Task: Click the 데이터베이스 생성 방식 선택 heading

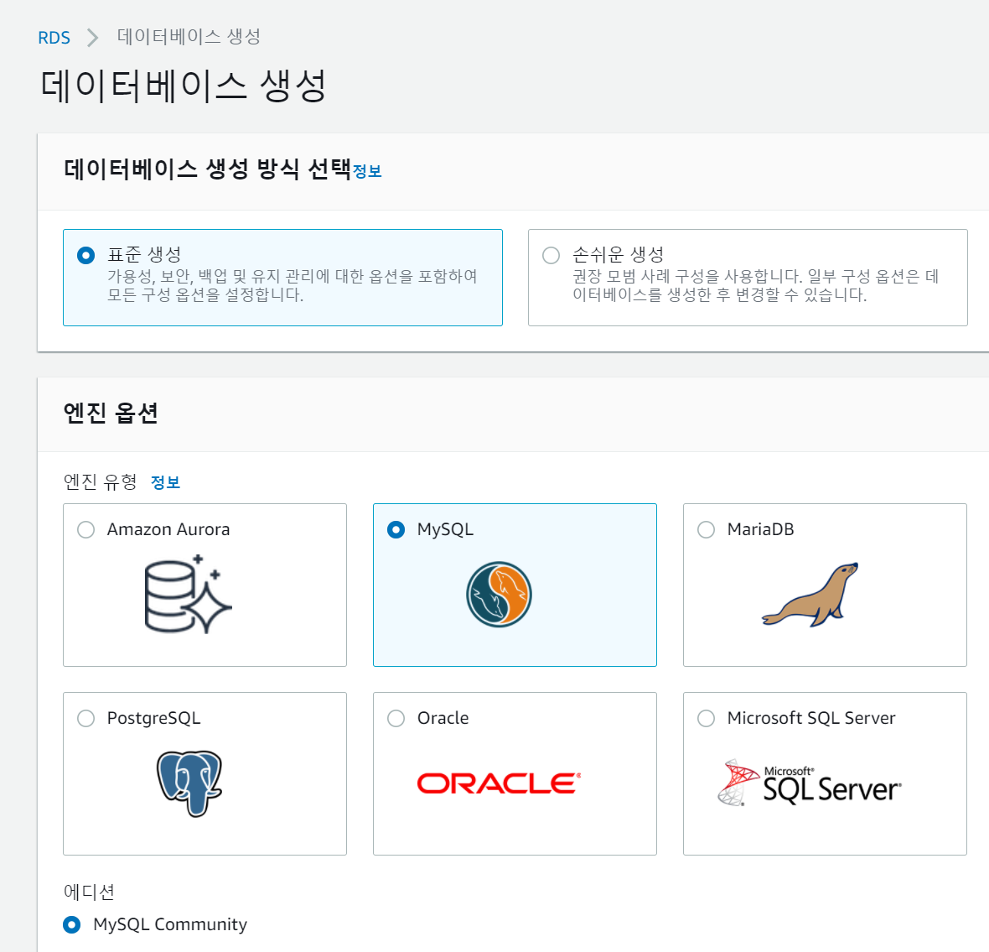Action: pyautogui.click(x=208, y=169)
